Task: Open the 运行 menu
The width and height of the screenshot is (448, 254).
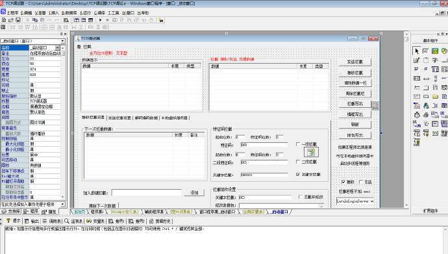Action: [x=86, y=13]
